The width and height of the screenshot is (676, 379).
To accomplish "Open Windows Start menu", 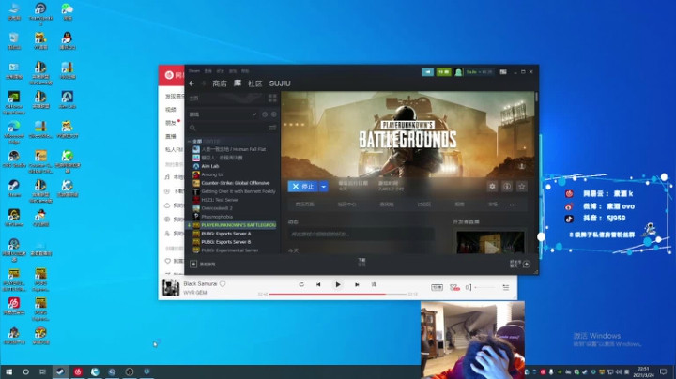I will (8, 371).
